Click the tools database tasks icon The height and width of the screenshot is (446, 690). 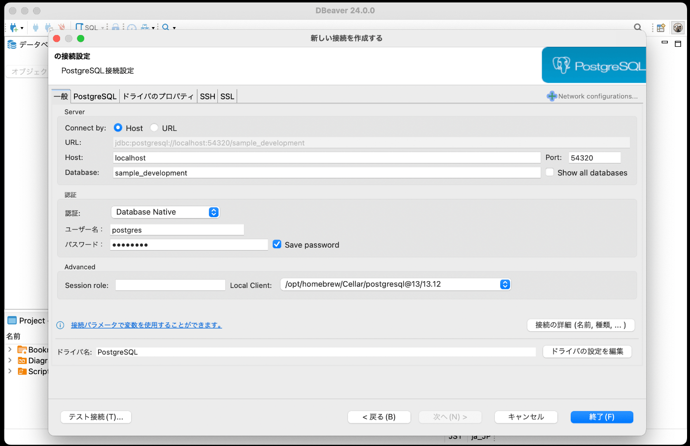coord(145,28)
